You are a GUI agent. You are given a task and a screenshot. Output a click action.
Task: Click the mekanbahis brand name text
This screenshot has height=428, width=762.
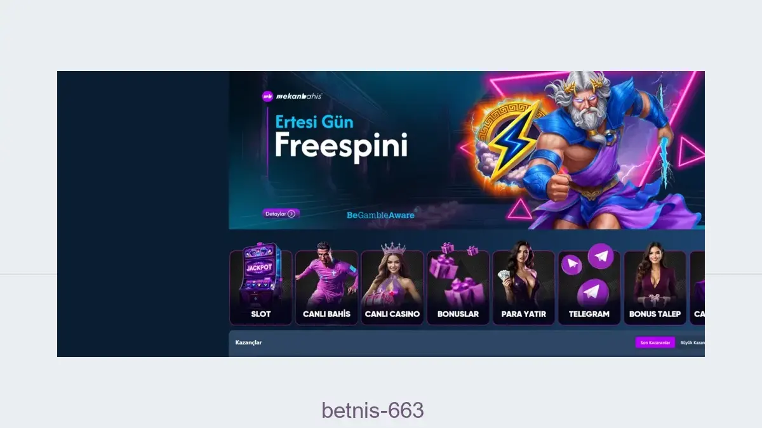[298, 96]
